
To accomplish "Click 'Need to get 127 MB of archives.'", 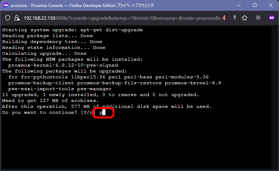I will point(50,101).
